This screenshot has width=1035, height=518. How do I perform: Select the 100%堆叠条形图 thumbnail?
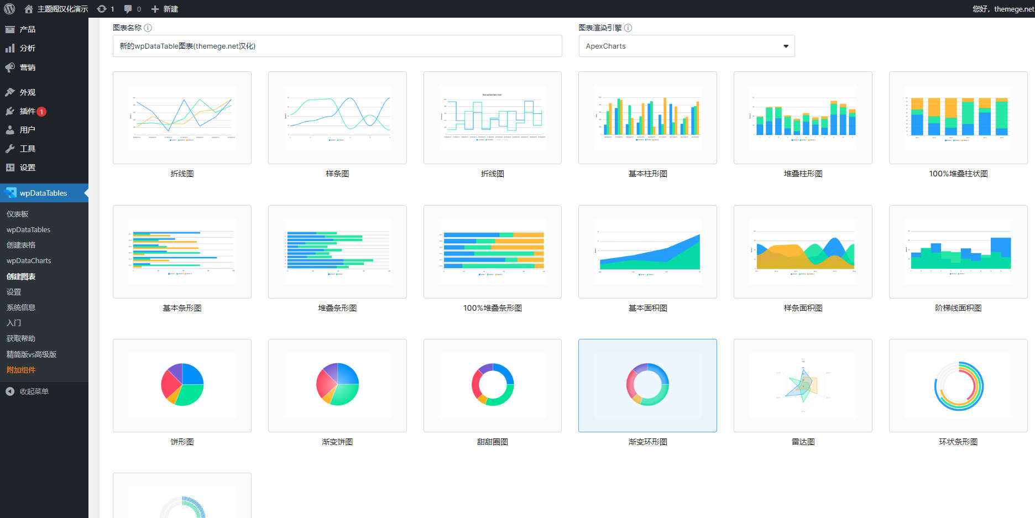[x=493, y=252]
